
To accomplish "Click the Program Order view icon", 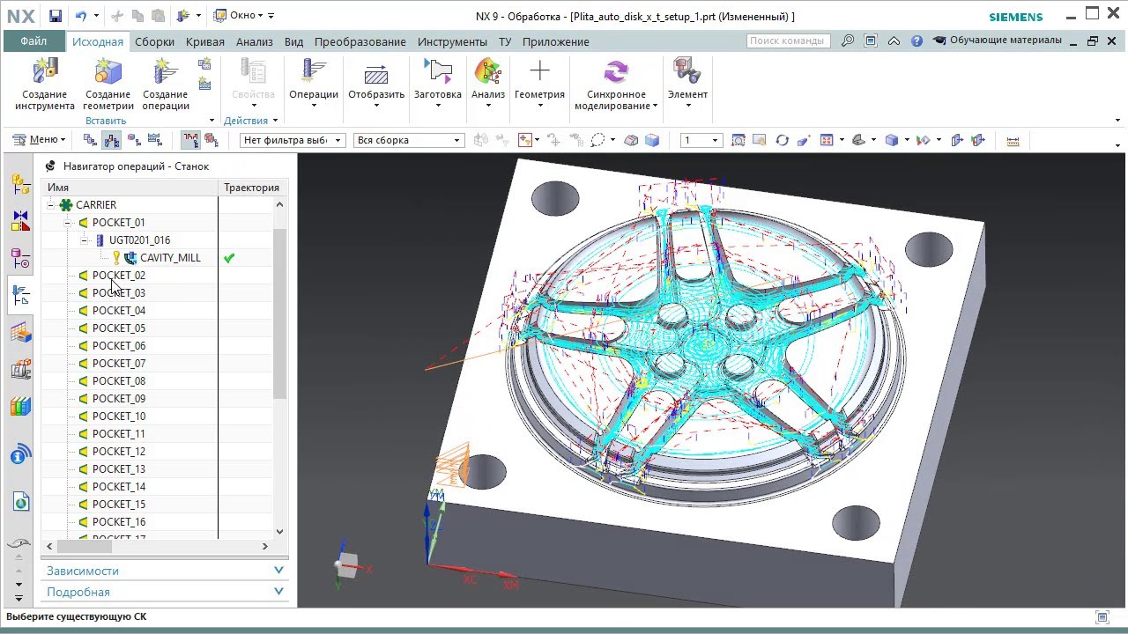I will 90,140.
